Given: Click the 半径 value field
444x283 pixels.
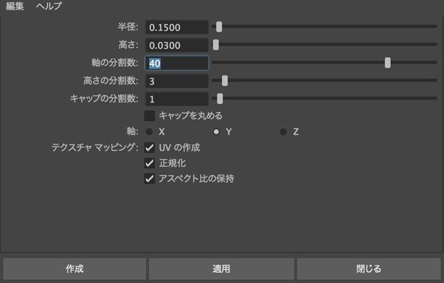Looking at the screenshot, I should pyautogui.click(x=177, y=27).
